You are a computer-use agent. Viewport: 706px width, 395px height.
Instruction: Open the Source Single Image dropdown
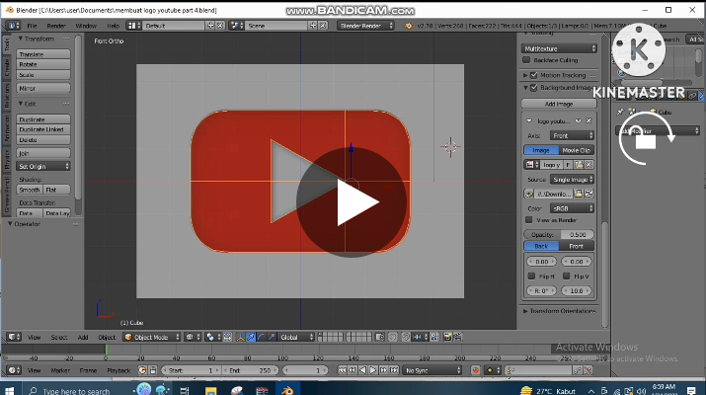(572, 180)
